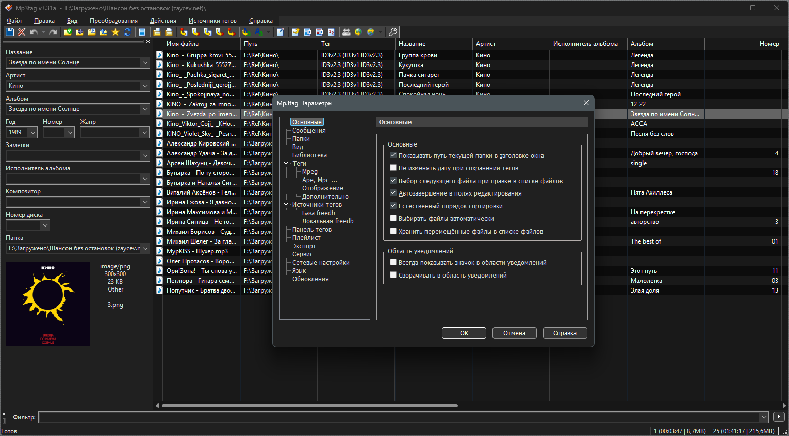The width and height of the screenshot is (789, 436).
Task: Open the Правка menu
Action: pos(44,21)
